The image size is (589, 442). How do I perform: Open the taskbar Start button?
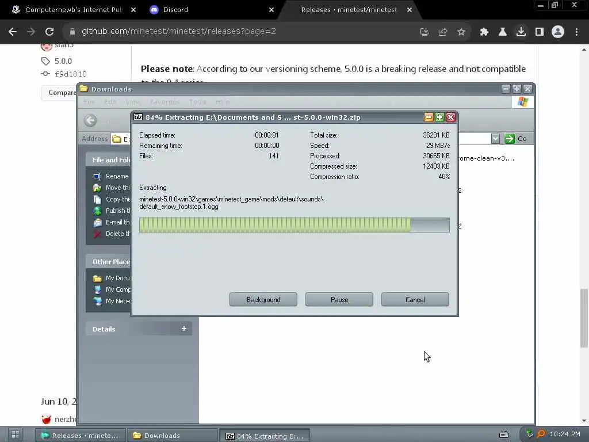[x=16, y=435]
